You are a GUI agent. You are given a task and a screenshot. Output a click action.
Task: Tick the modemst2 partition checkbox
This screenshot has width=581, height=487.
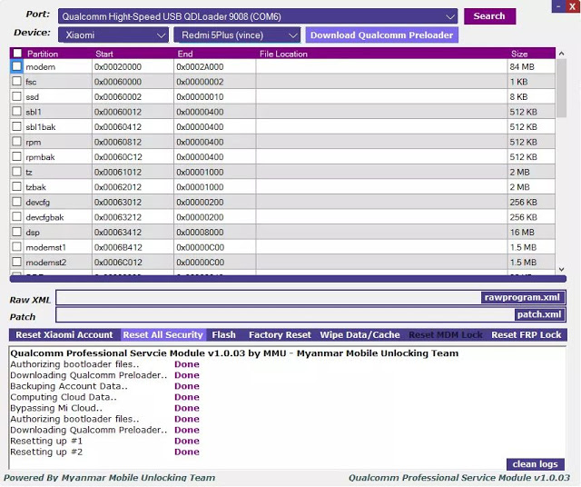tap(16, 262)
